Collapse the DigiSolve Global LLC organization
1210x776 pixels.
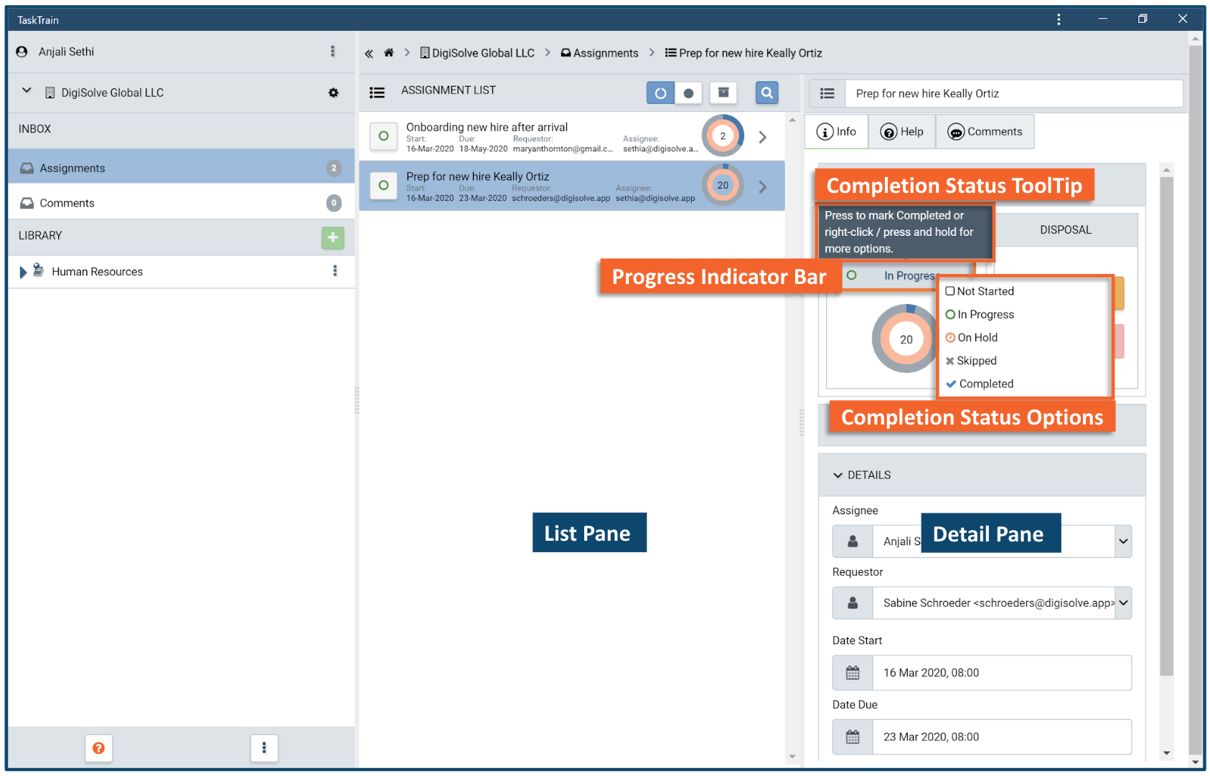tap(27, 91)
